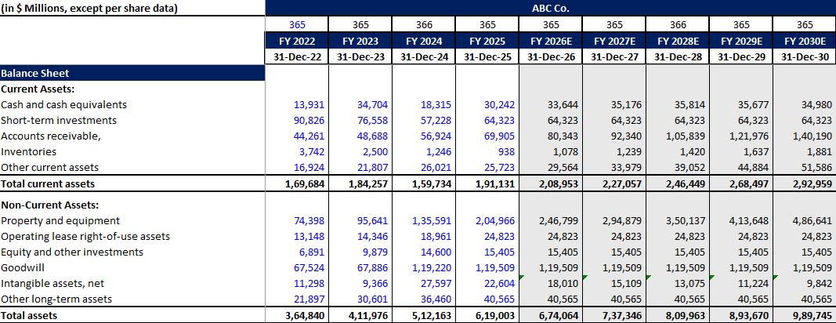Select FY 2025 inventories value 938
Screen dimensions: 836x323
tap(507, 151)
